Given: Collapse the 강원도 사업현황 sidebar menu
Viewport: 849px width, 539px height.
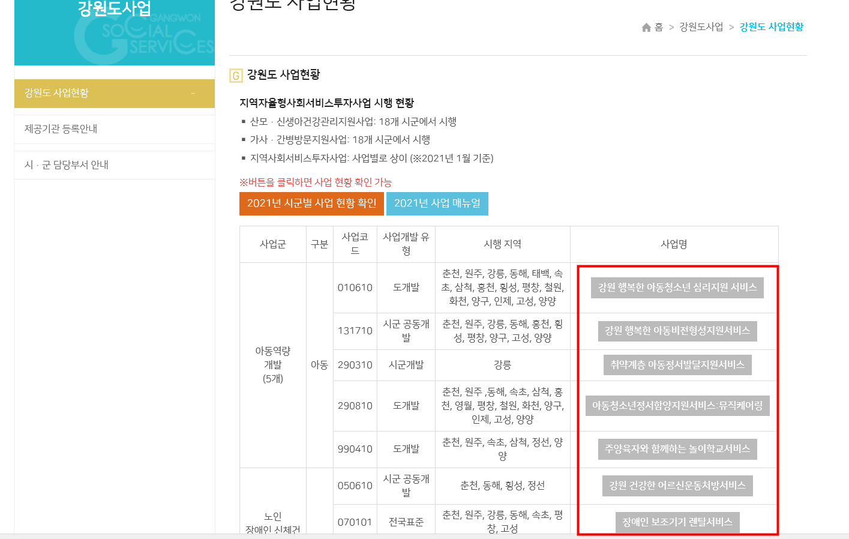Looking at the screenshot, I should coord(193,94).
